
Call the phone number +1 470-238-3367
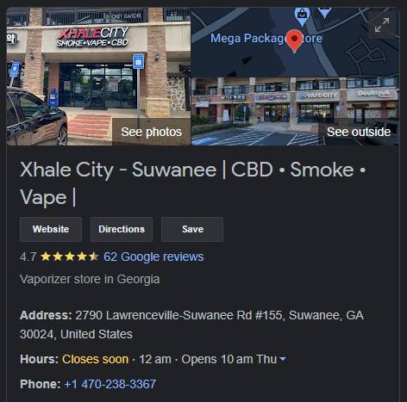[x=110, y=384]
